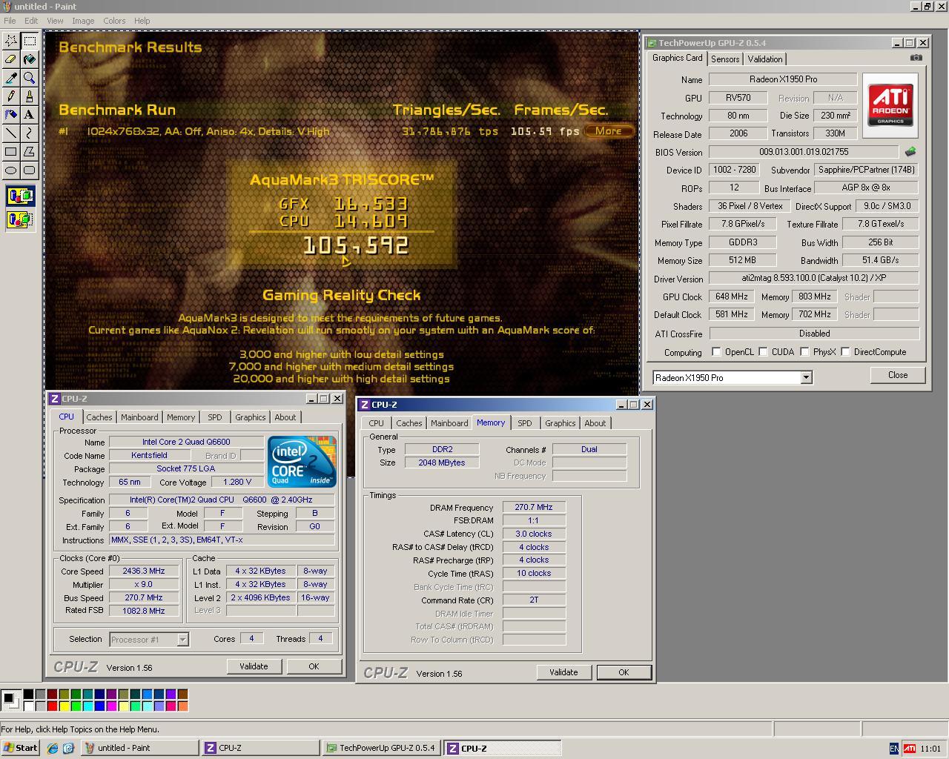Open the Start menu
949x759 pixels.
pos(21,748)
